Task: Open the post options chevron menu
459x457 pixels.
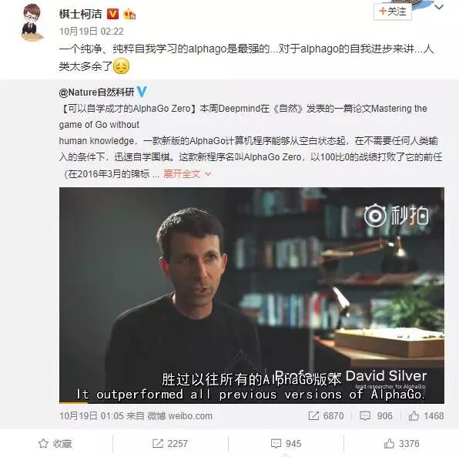Action: coord(439,7)
